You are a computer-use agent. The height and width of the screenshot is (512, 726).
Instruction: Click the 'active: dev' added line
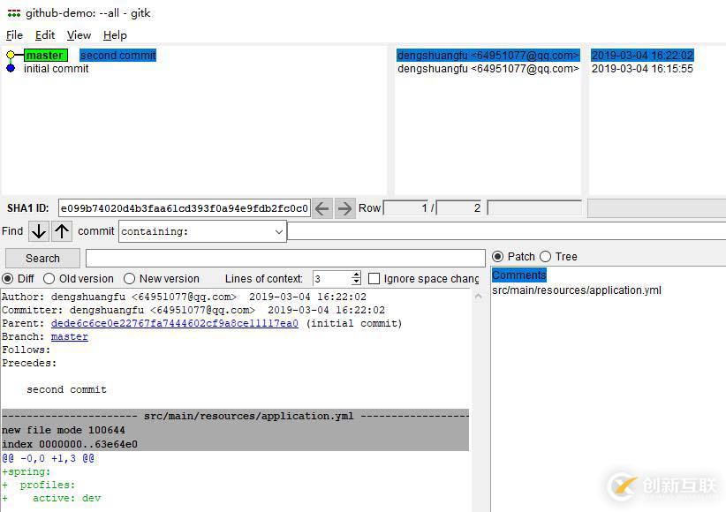pyautogui.click(x=51, y=498)
